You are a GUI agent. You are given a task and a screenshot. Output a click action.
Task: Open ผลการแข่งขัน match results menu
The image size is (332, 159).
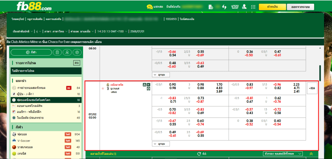click(x=53, y=19)
